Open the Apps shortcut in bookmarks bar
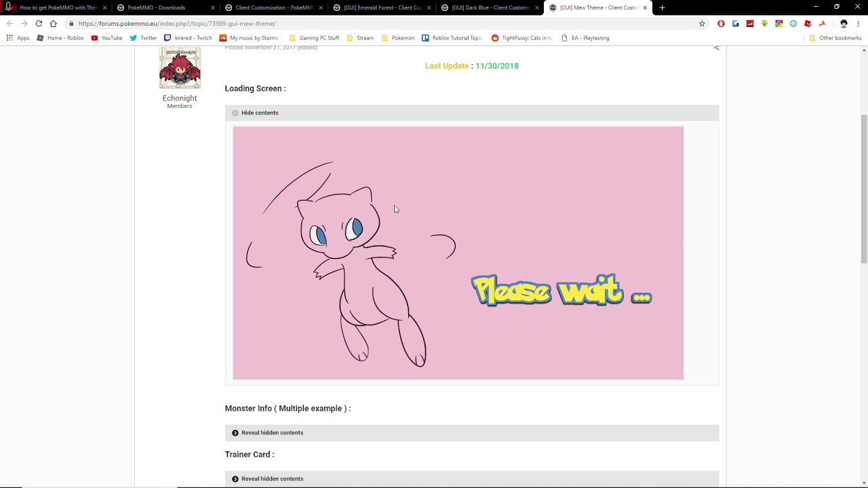This screenshot has height=488, width=868. coord(18,38)
